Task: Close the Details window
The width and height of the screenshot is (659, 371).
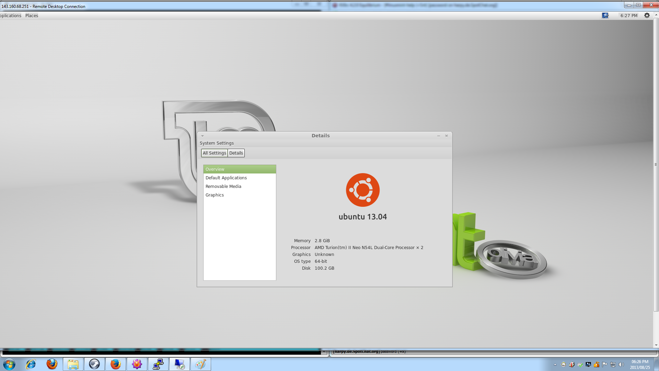Action: [447, 136]
